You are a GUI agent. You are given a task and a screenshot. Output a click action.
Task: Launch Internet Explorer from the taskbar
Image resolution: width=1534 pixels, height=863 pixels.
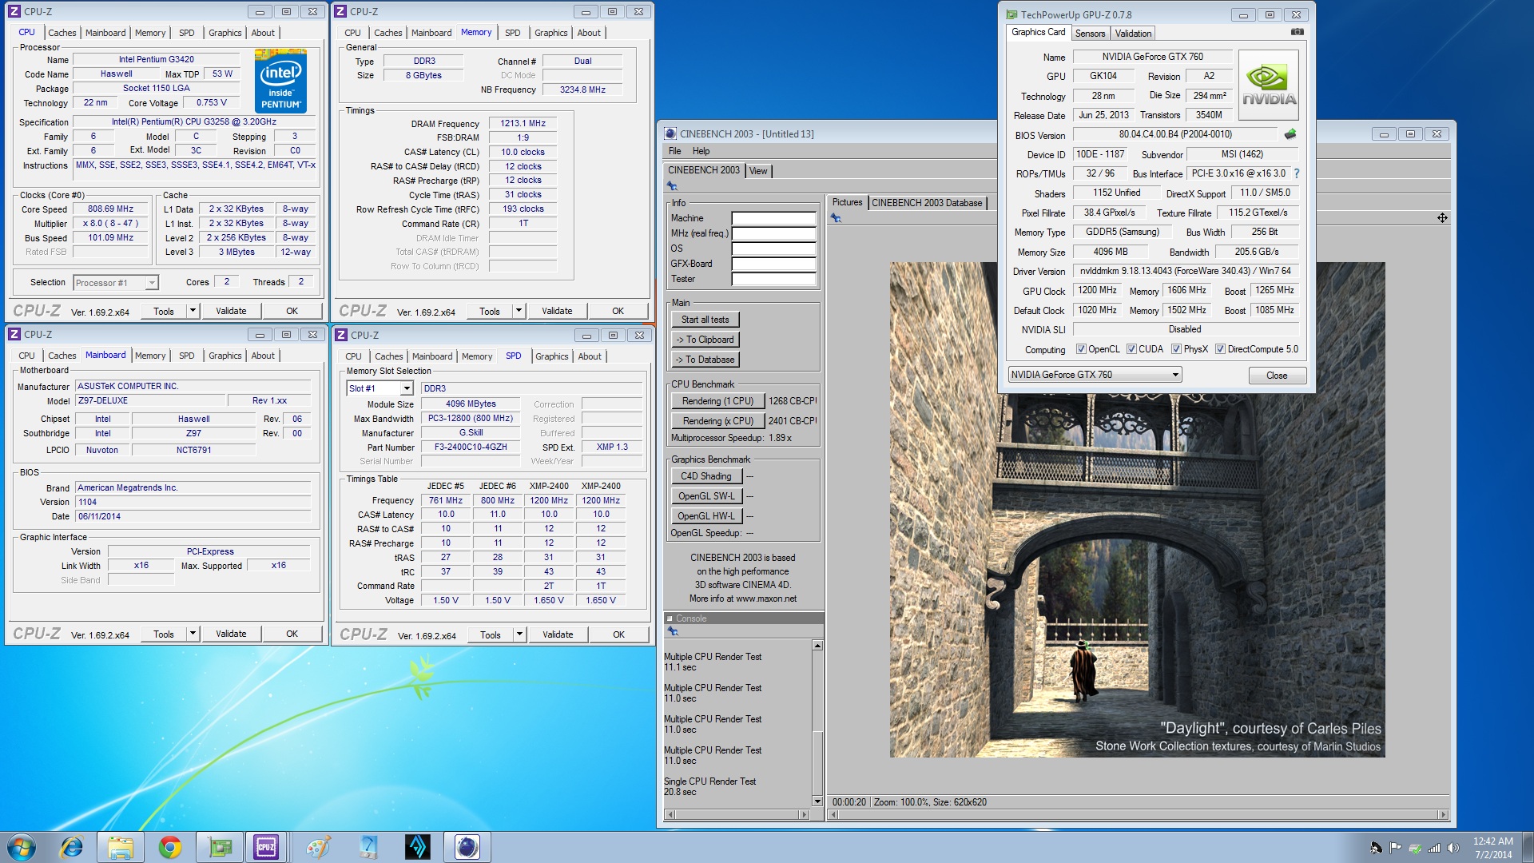tap(72, 847)
